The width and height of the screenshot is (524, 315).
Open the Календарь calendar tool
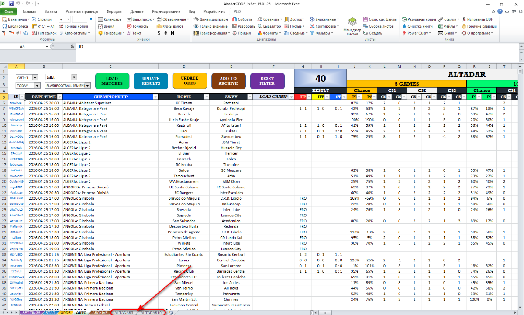101,20
